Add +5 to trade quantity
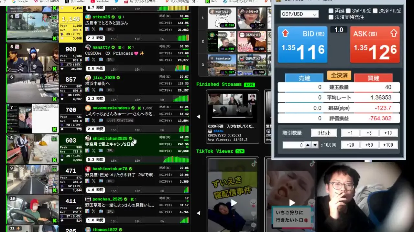The image size is (414, 232). [369, 133]
